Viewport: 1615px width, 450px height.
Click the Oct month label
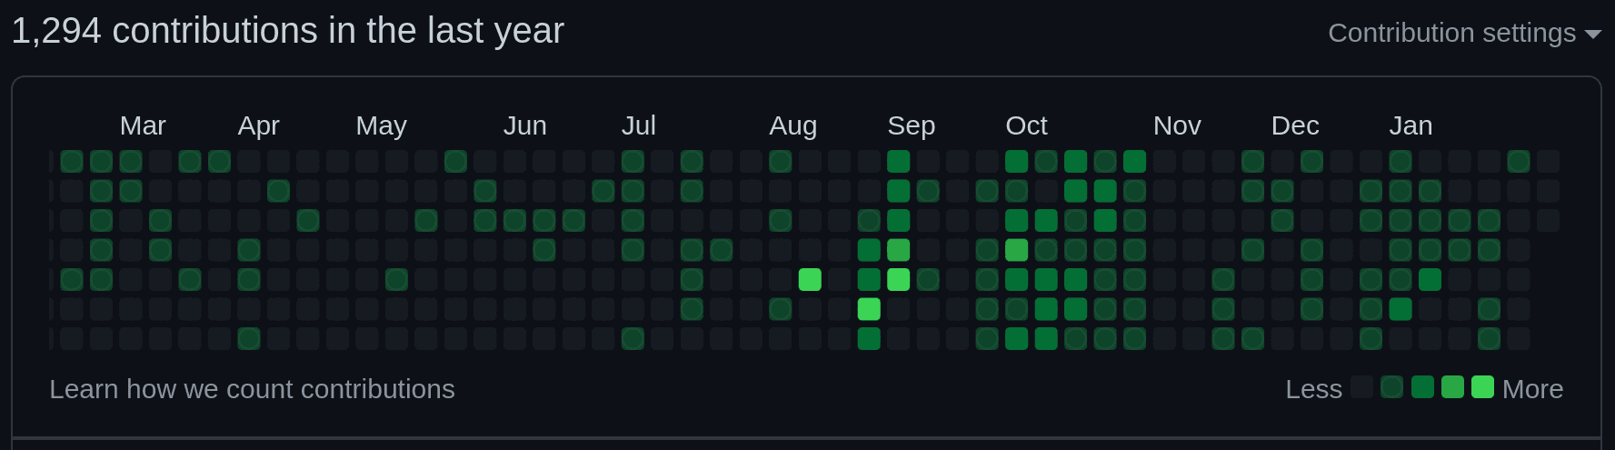[1026, 125]
